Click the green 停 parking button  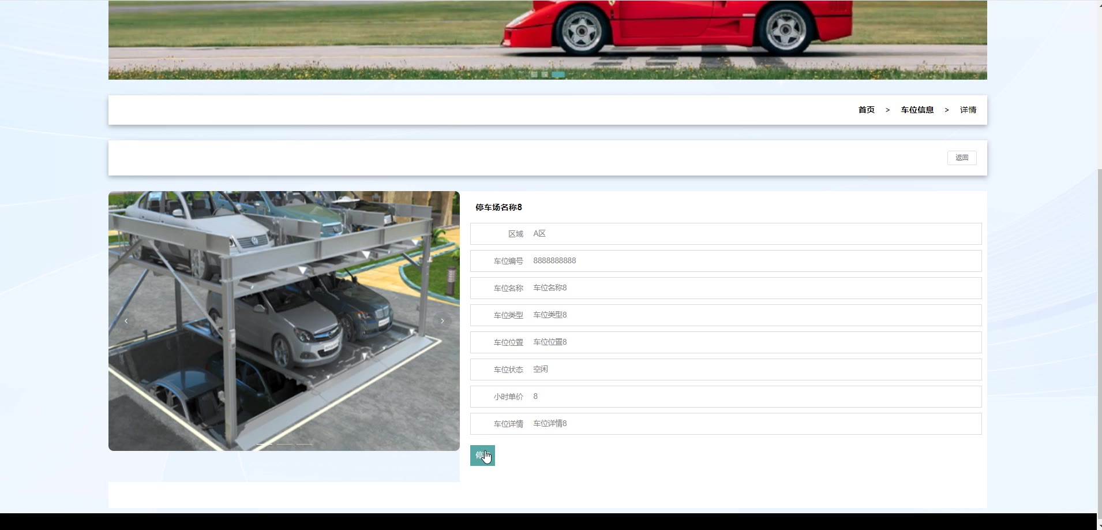[x=482, y=456]
